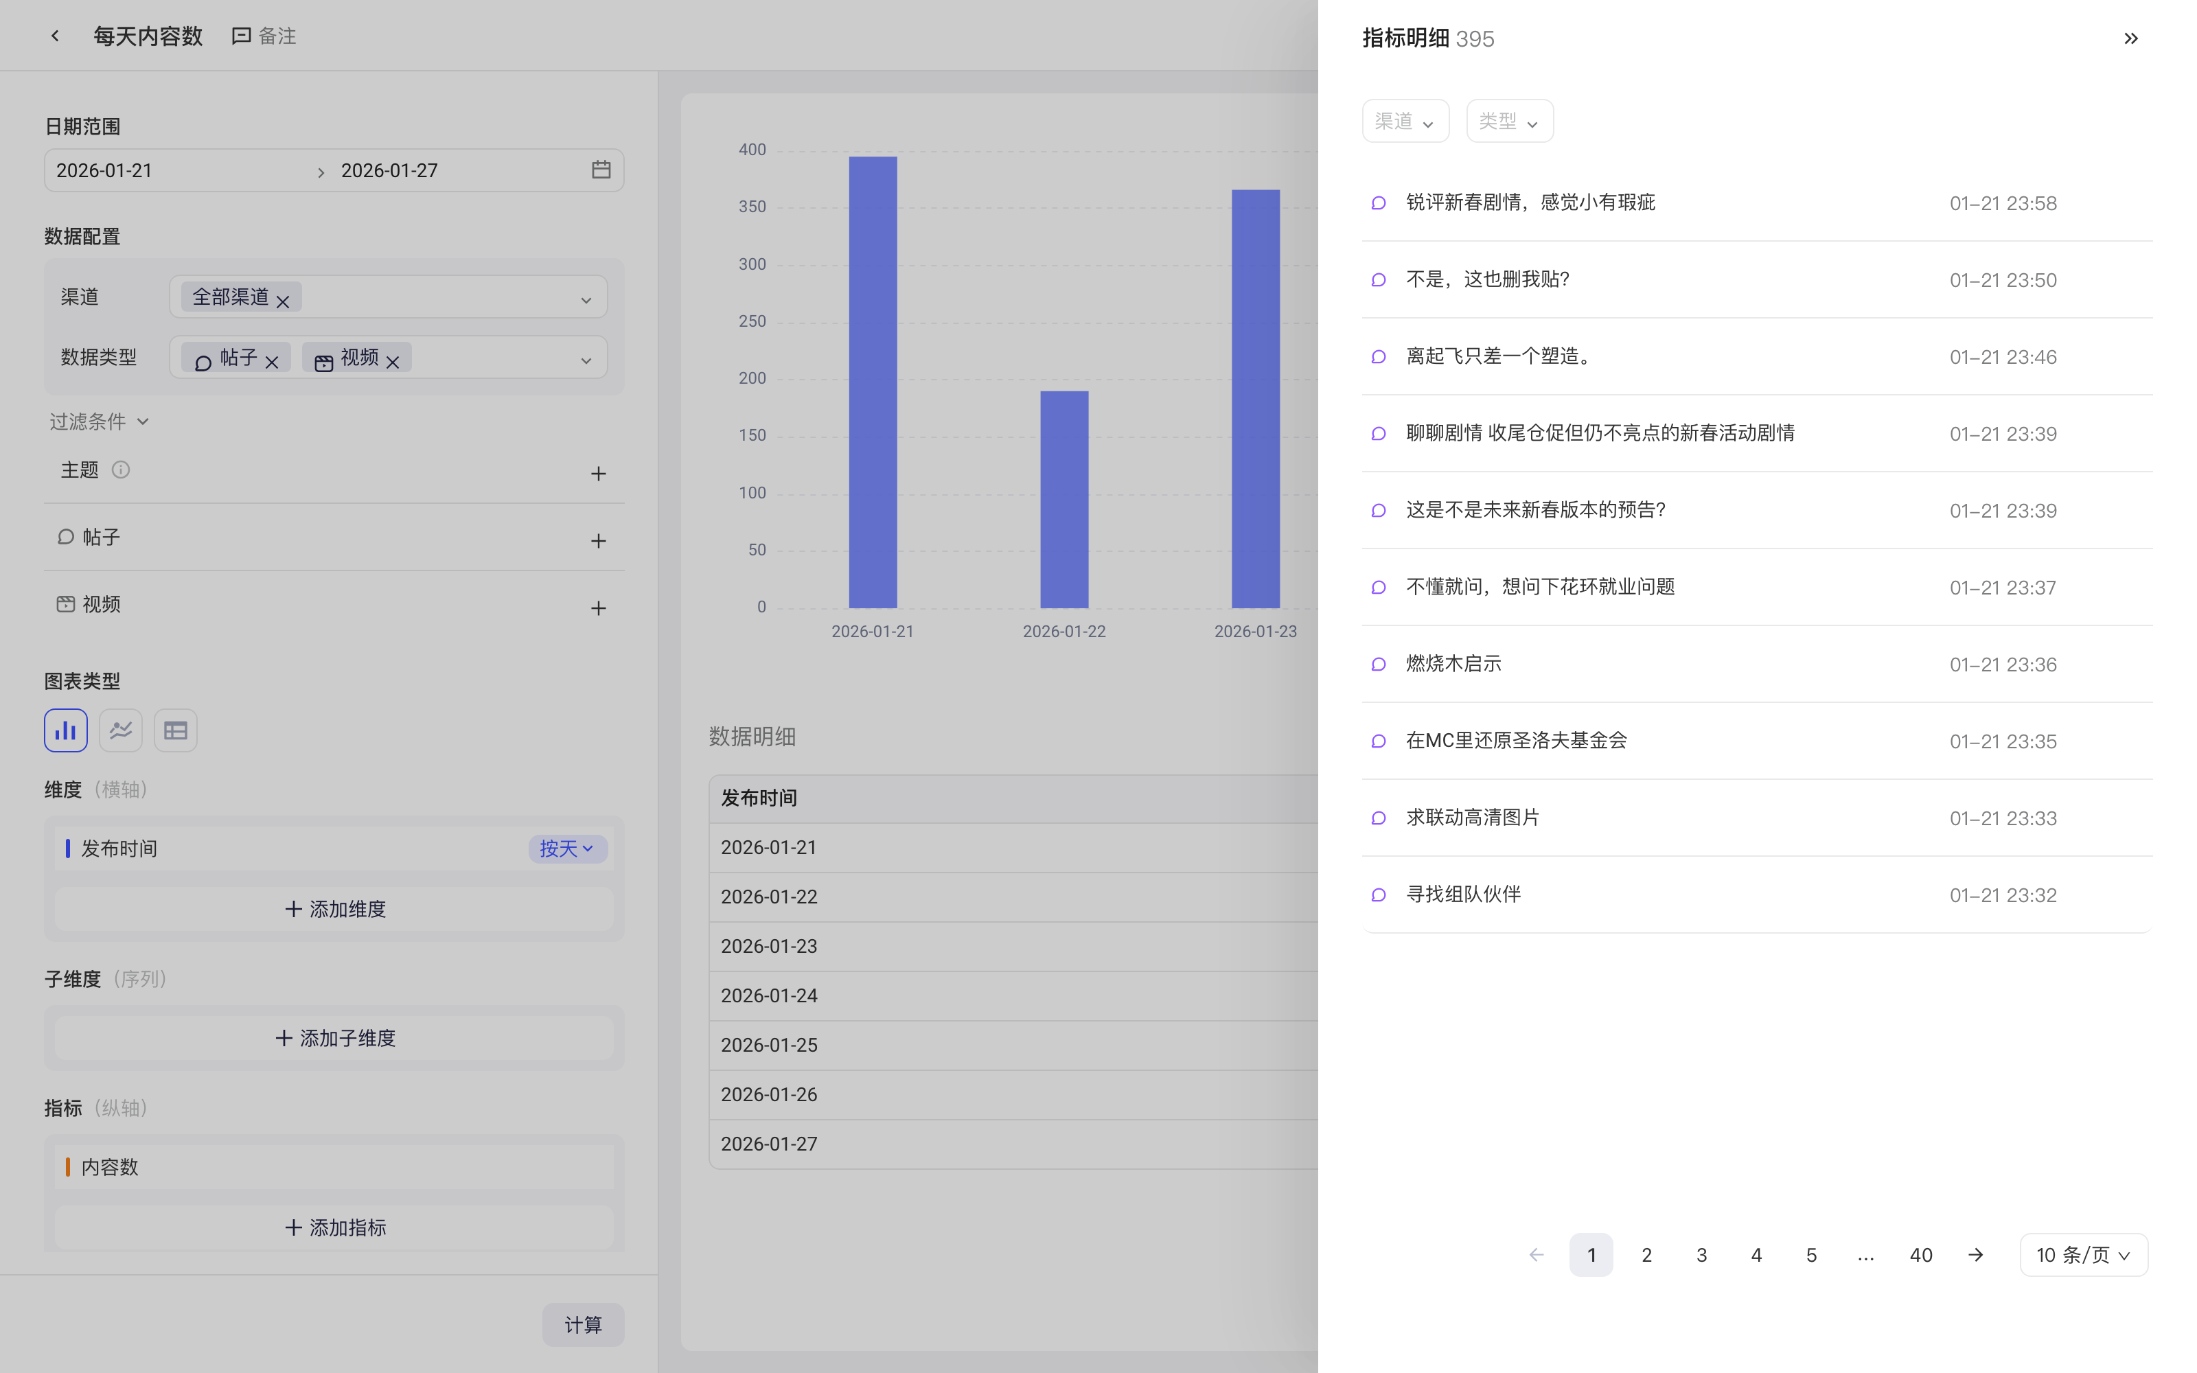Open the post 求联动高清图片
This screenshot has height=1373, width=2197.
1473,817
